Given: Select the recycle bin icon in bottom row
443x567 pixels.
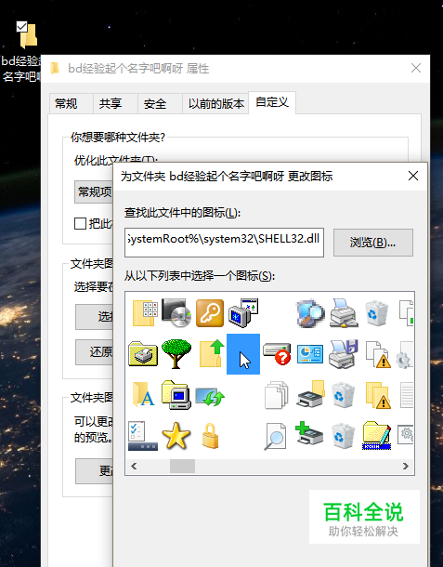Looking at the screenshot, I should 343,436.
